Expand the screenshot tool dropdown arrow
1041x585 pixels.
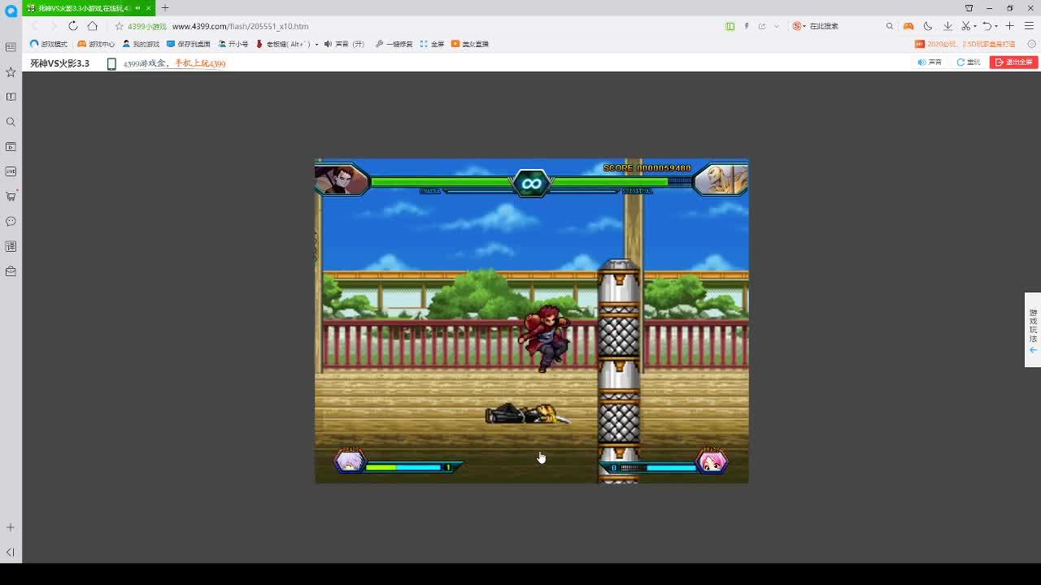point(974,26)
